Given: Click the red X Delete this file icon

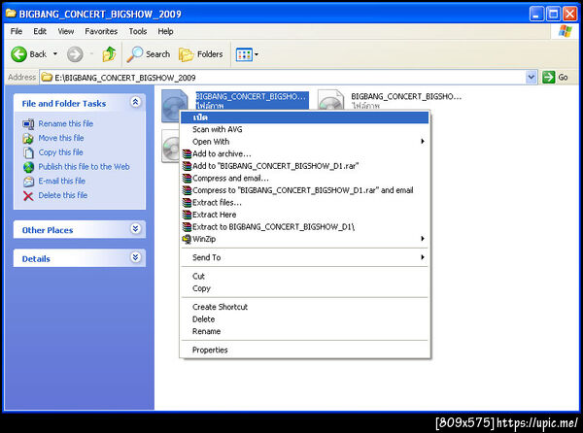Looking at the screenshot, I should point(28,196).
